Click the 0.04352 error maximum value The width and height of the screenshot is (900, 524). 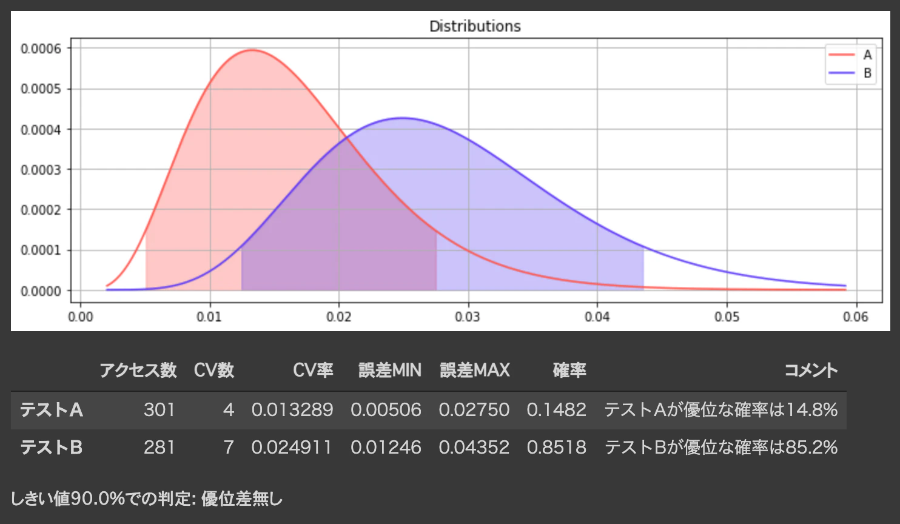474,448
